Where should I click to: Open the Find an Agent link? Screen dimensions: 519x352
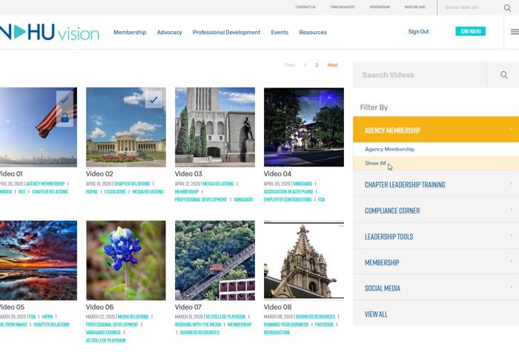click(x=343, y=7)
